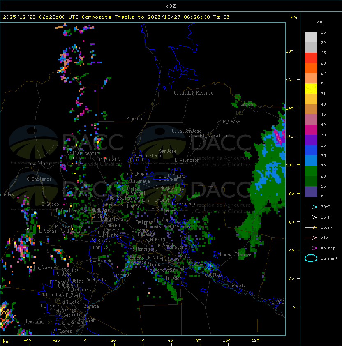Click the 'dBZ' title at top
The height and width of the screenshot is (346, 342).
pyautogui.click(x=171, y=6)
